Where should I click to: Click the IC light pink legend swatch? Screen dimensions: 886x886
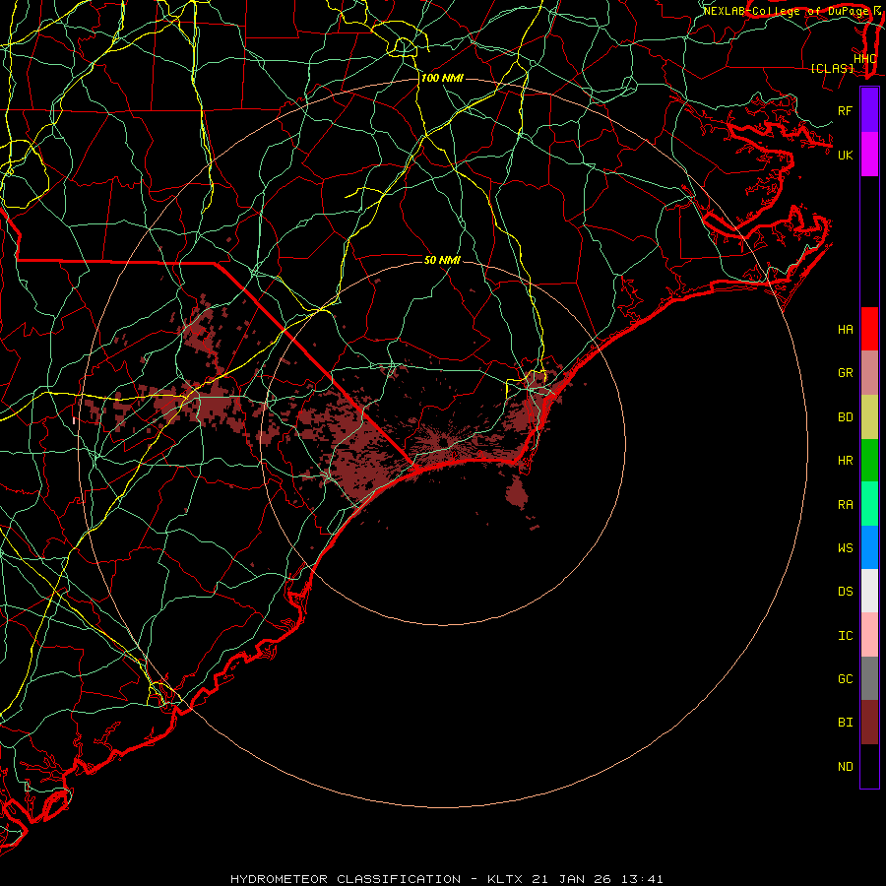(869, 635)
